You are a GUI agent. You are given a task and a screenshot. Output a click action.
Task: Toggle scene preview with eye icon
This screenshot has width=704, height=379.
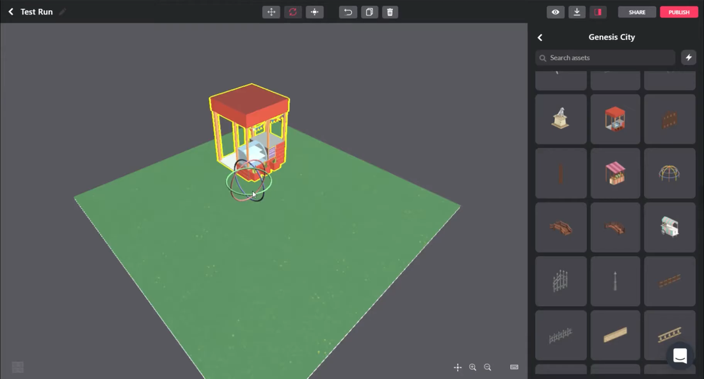click(x=556, y=12)
